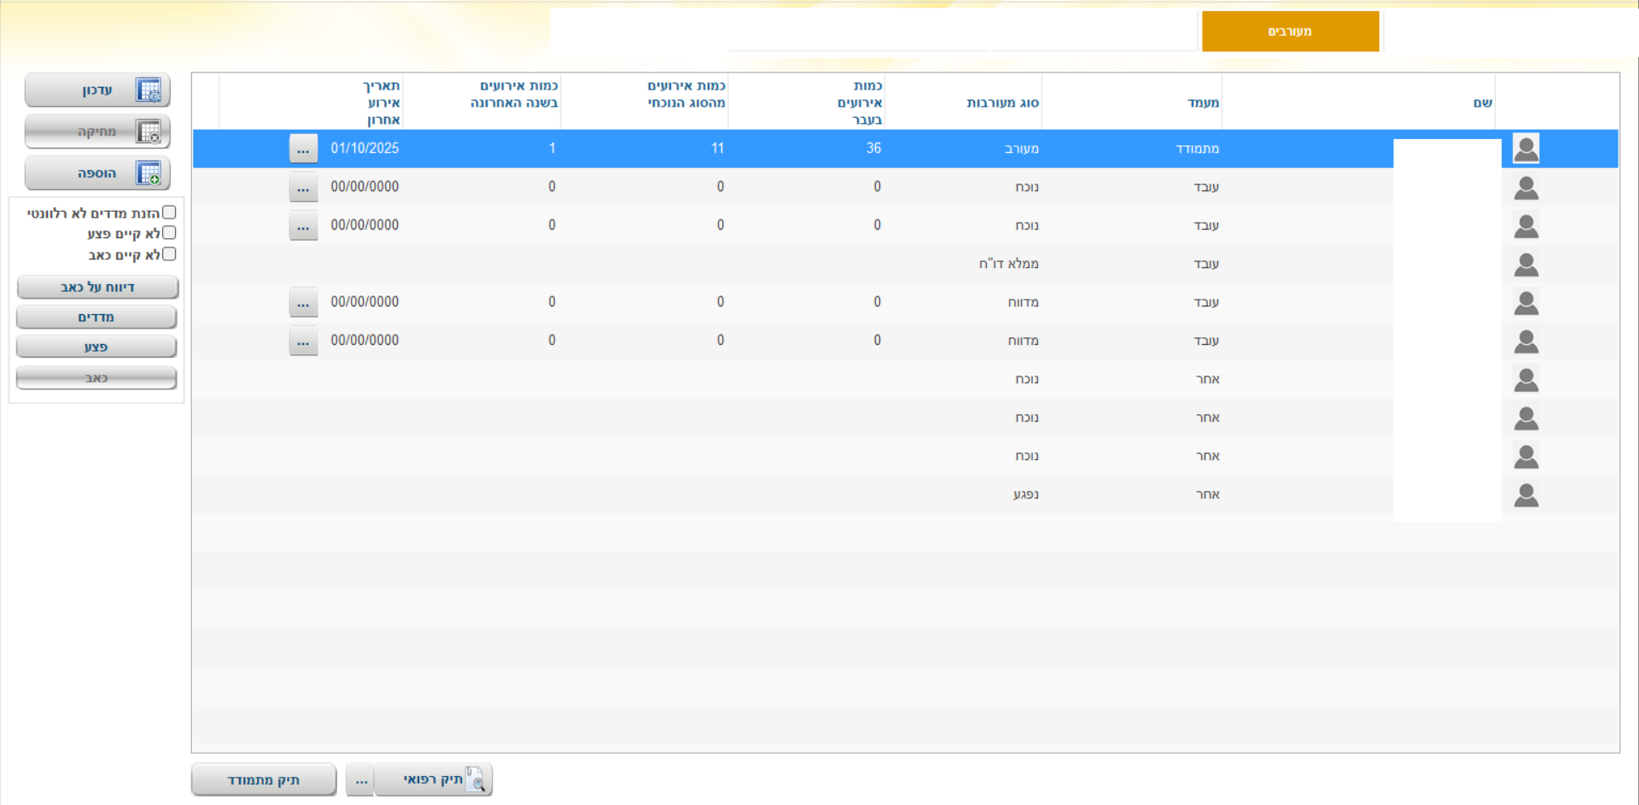Open ellipsis button in first נוכח row
The image size is (1639, 805).
tap(303, 187)
